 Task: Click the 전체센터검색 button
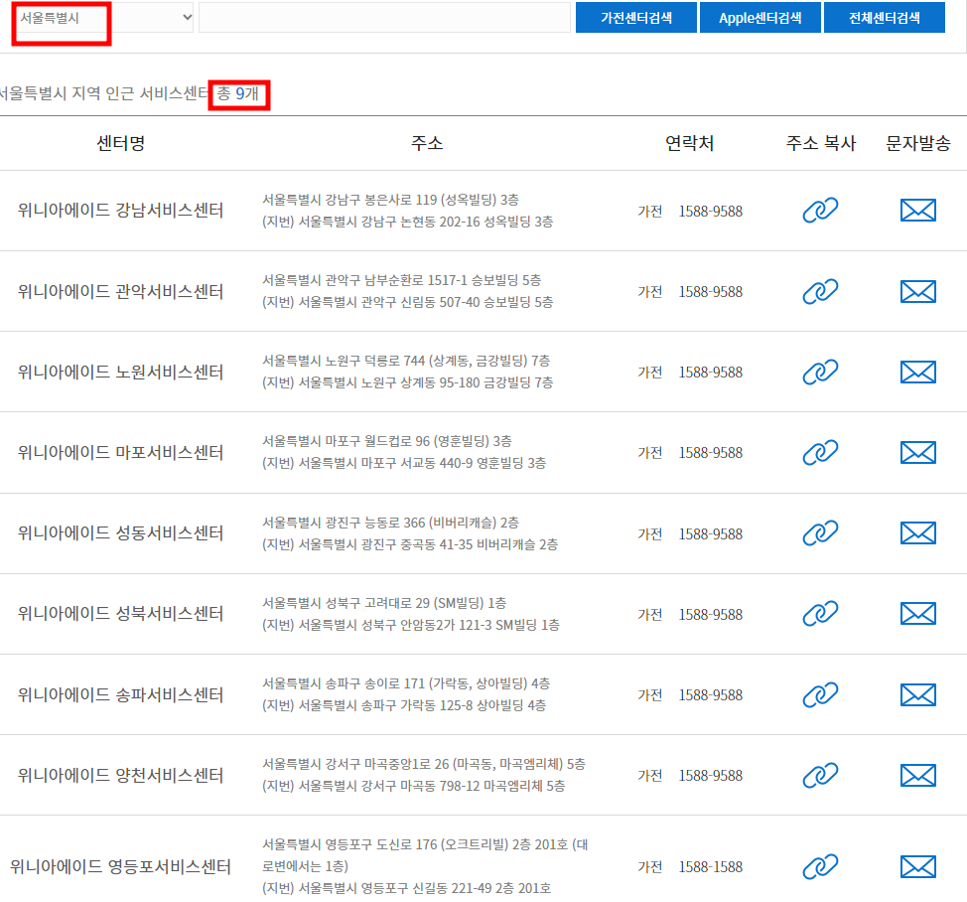884,17
